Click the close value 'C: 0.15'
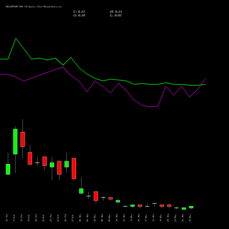Image resolution: width=229 pixels, height=229 pixels. (79, 12)
